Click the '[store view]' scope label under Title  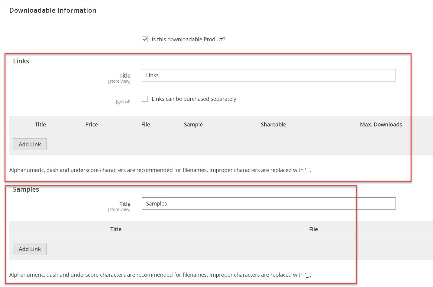pos(119,81)
